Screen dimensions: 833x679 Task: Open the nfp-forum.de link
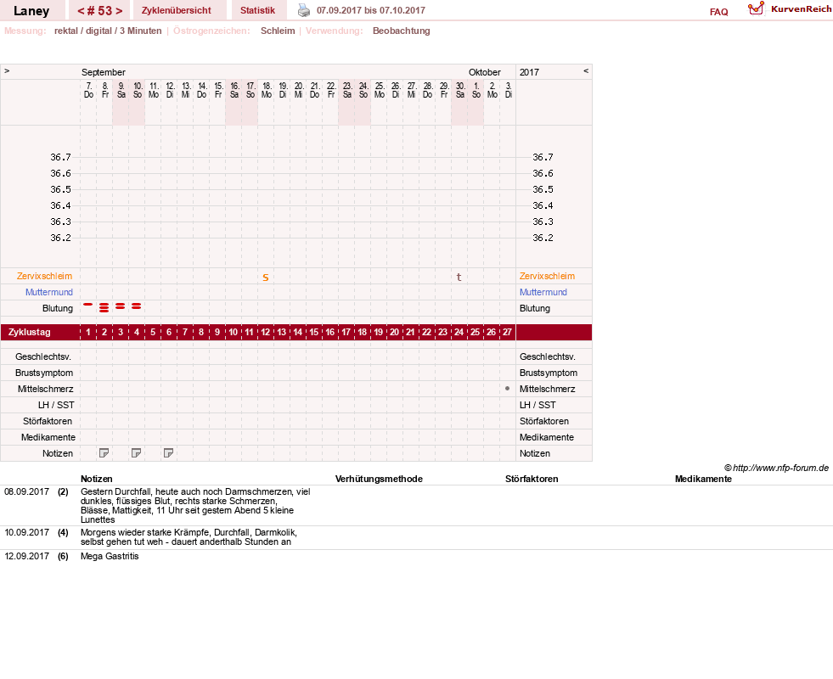tap(781, 468)
